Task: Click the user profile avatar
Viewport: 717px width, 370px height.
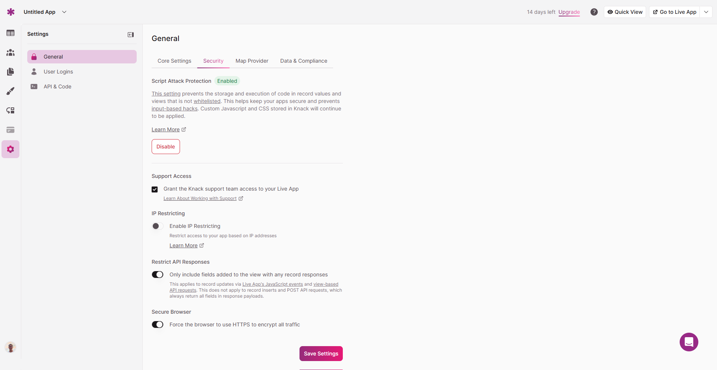Action: pos(10,347)
